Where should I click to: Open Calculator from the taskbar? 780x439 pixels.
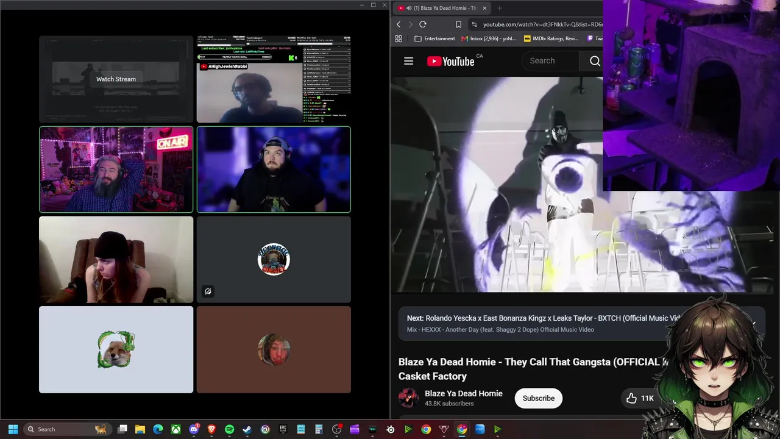pyautogui.click(x=319, y=429)
